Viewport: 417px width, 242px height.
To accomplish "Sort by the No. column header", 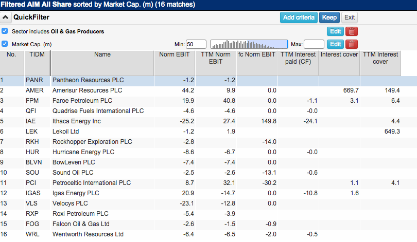I will pos(11,63).
